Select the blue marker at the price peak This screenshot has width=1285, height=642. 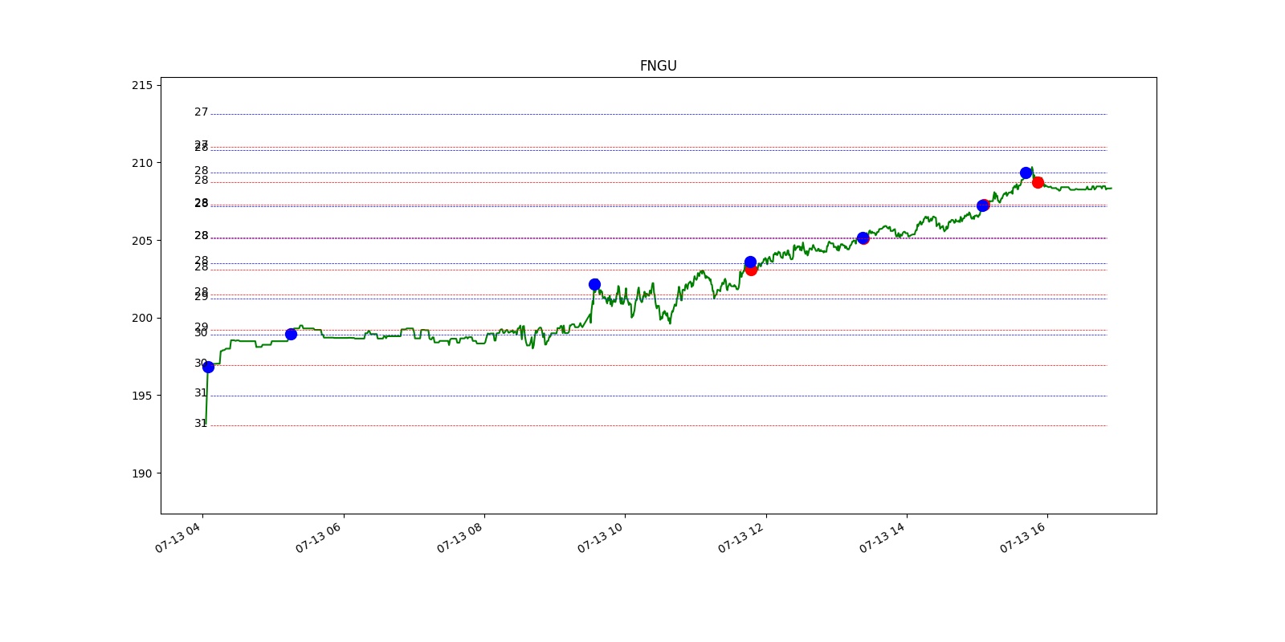pyautogui.click(x=1026, y=173)
